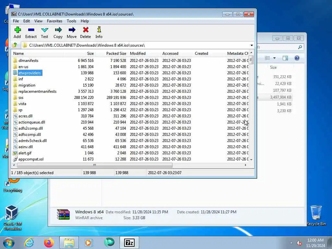
Task: Open the Everything desktop shortcut
Action: pos(13,186)
